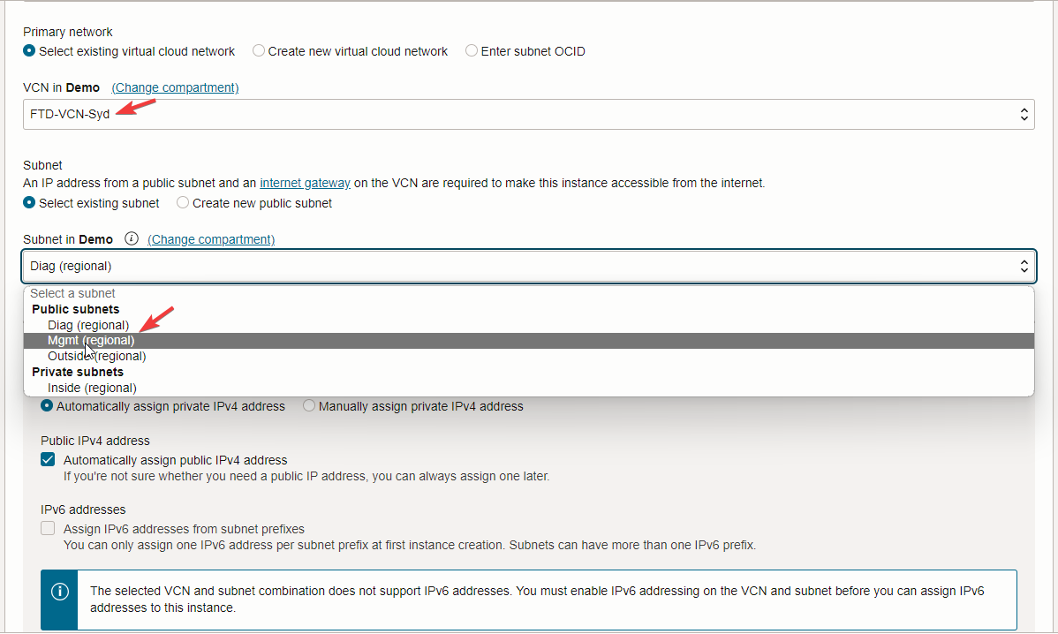
Task: Uncheck Automatically assign public IPv4 address
Action: [48, 460]
